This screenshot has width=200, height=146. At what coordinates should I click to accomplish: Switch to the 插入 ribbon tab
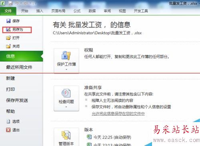point(40,11)
